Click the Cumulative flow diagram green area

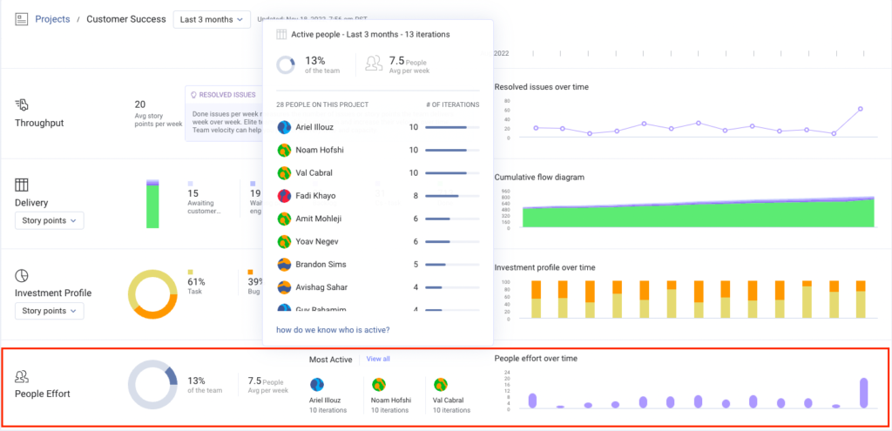pyautogui.click(x=698, y=216)
